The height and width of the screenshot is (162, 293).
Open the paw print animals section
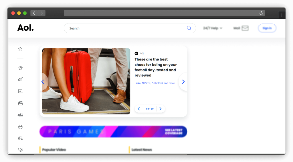(x=20, y=68)
